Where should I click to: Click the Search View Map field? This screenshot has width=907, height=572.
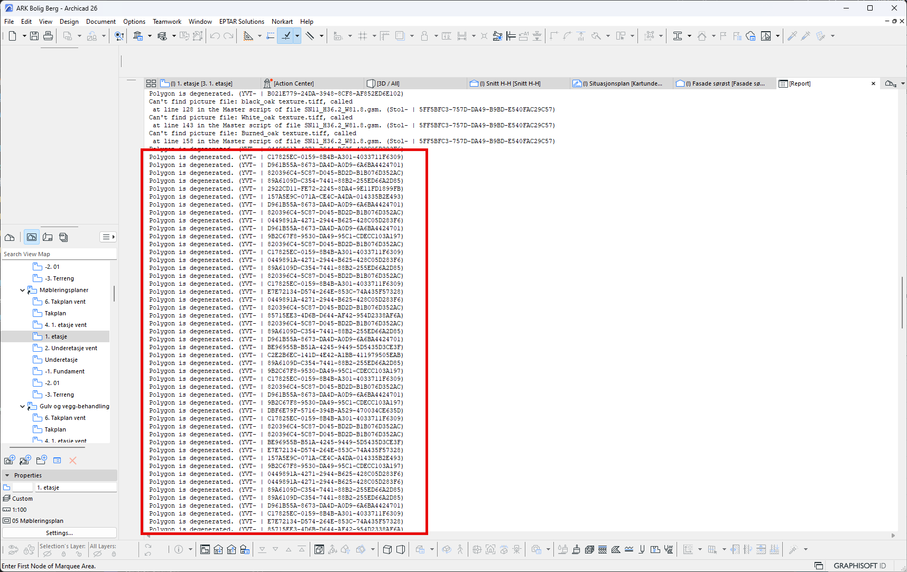[59, 254]
